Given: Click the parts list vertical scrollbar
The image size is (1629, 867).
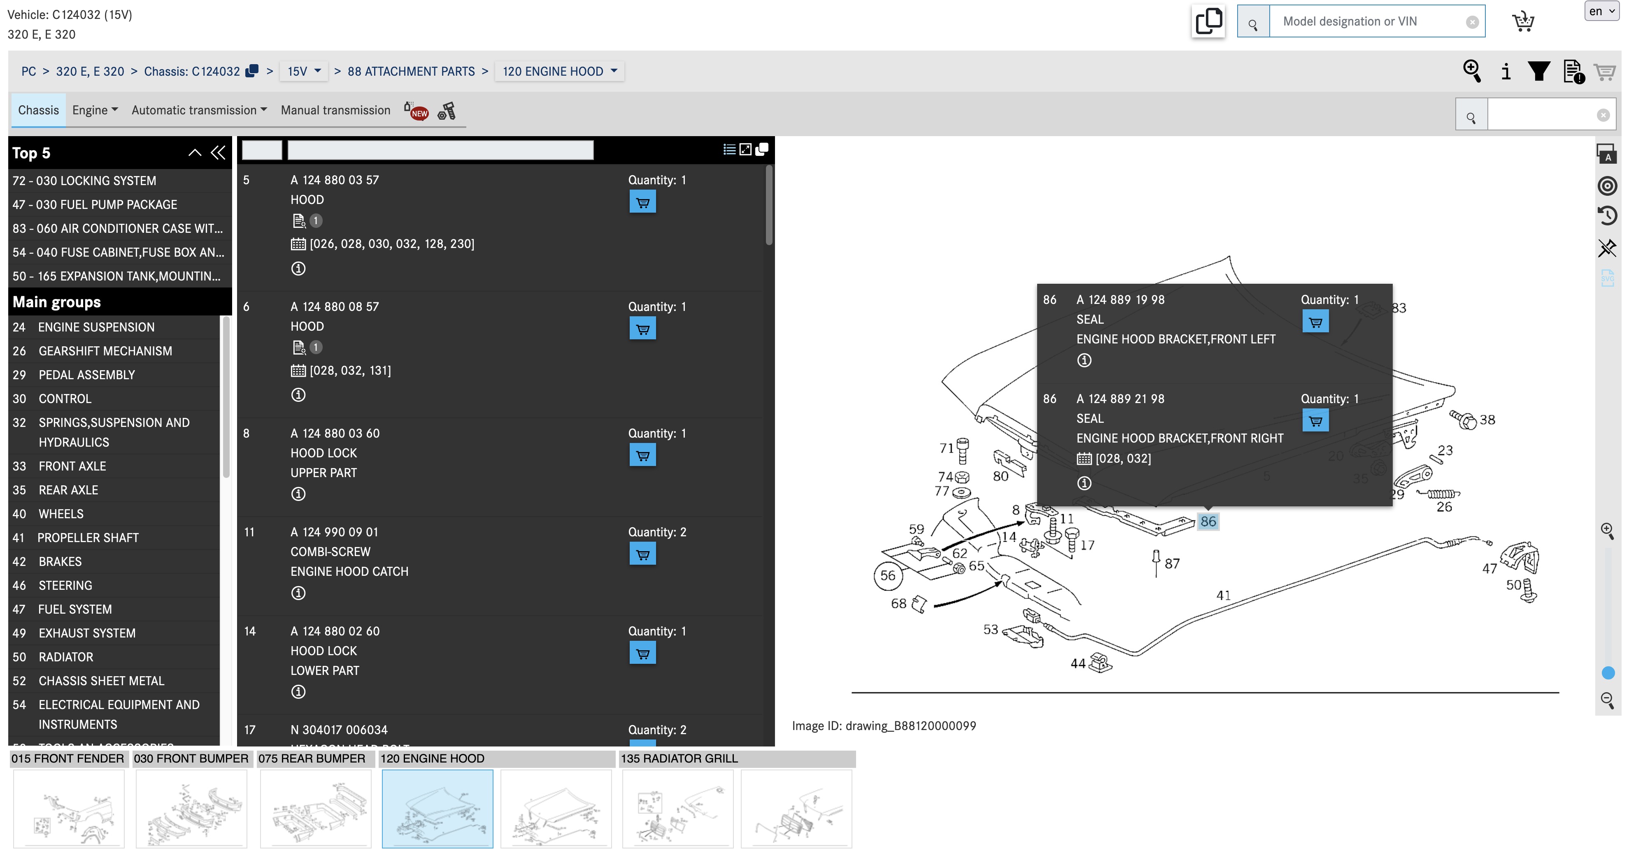Looking at the screenshot, I should 769,205.
